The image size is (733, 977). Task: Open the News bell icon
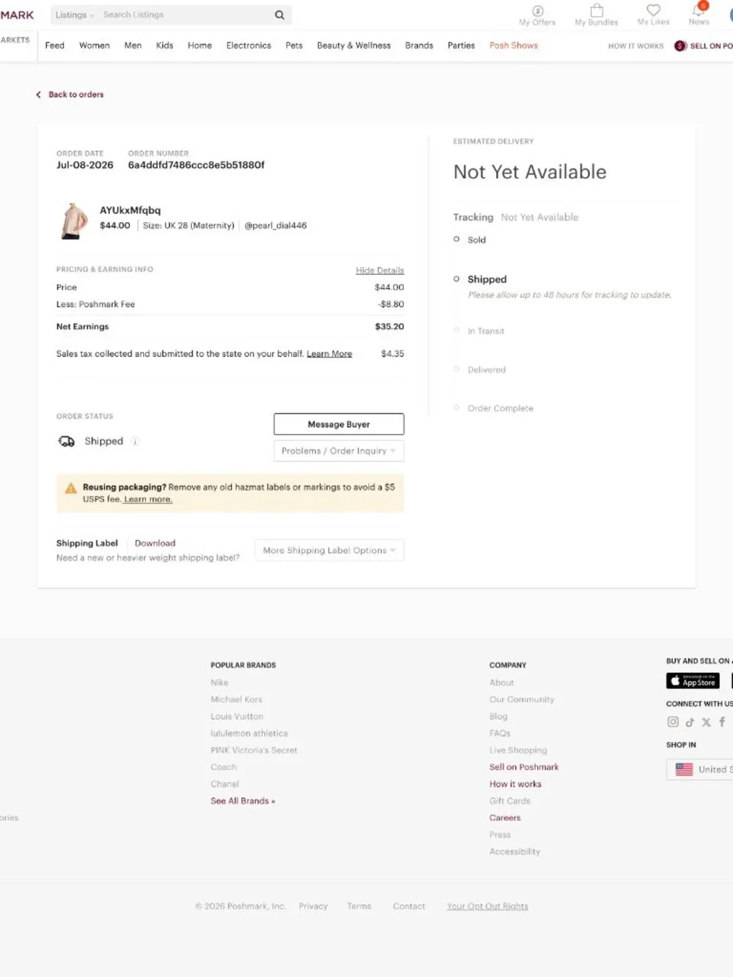pos(699,10)
